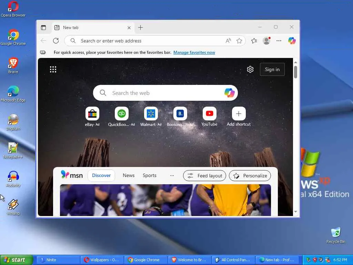Image resolution: width=353 pixels, height=265 pixels.
Task: Switch to New tab Edge taskbar button
Action: [277, 260]
